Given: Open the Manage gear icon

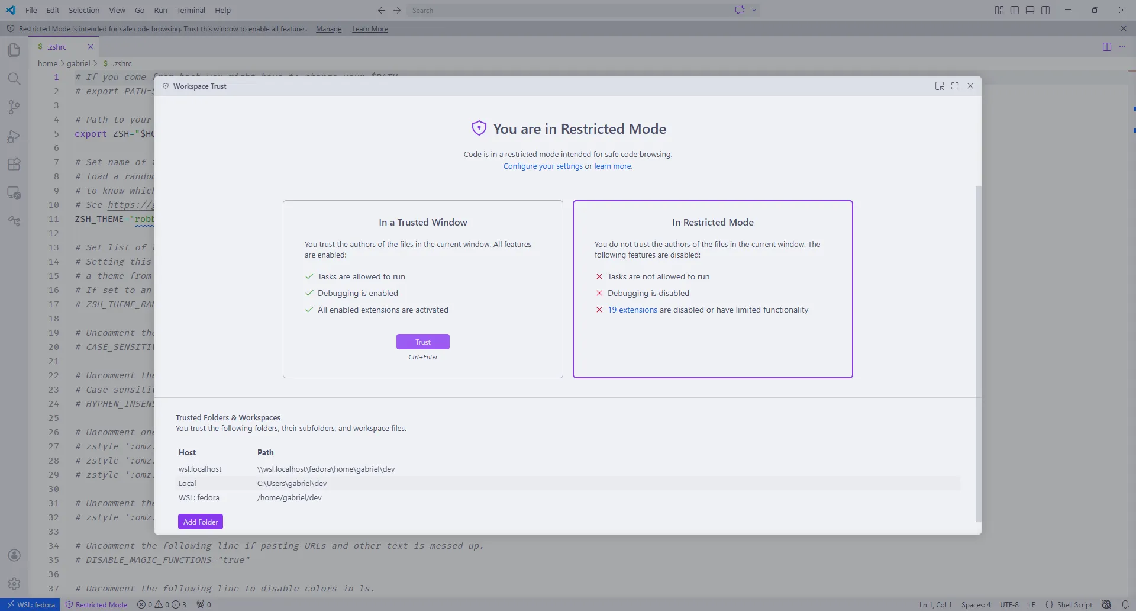Looking at the screenshot, I should point(14,584).
